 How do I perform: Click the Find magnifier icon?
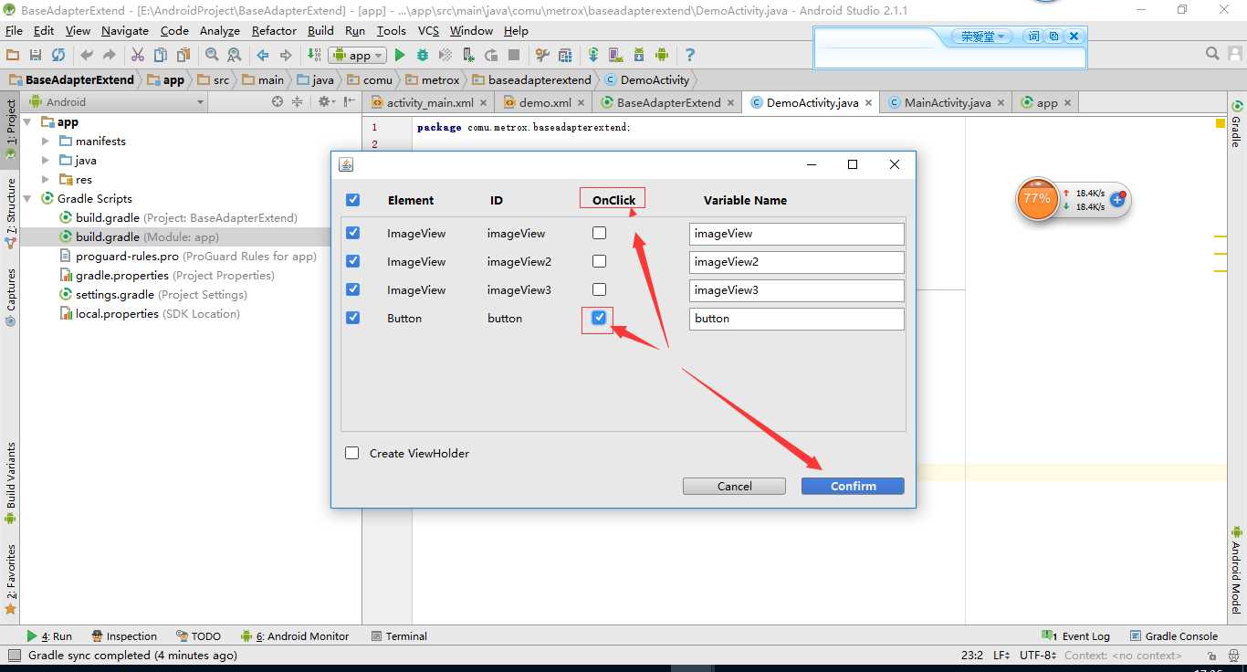(212, 55)
